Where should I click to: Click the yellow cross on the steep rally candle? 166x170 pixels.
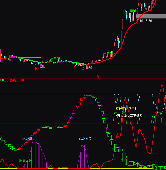(118, 39)
